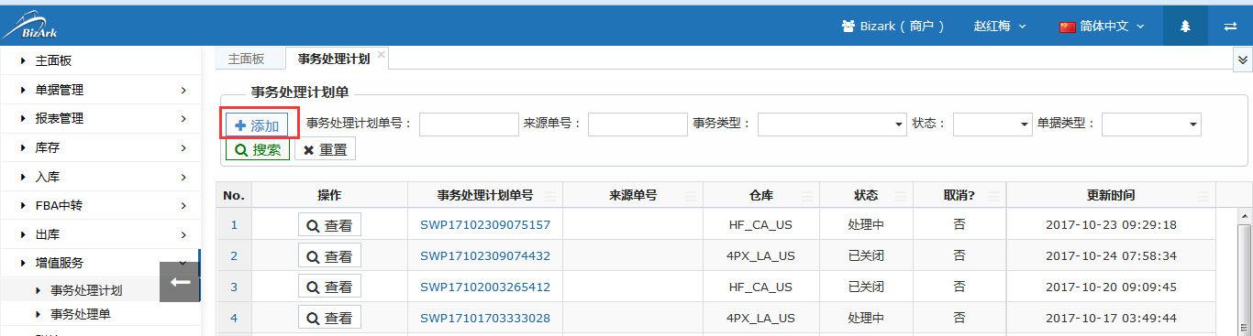Open Bizark (商户) merchant menu

[893, 27]
